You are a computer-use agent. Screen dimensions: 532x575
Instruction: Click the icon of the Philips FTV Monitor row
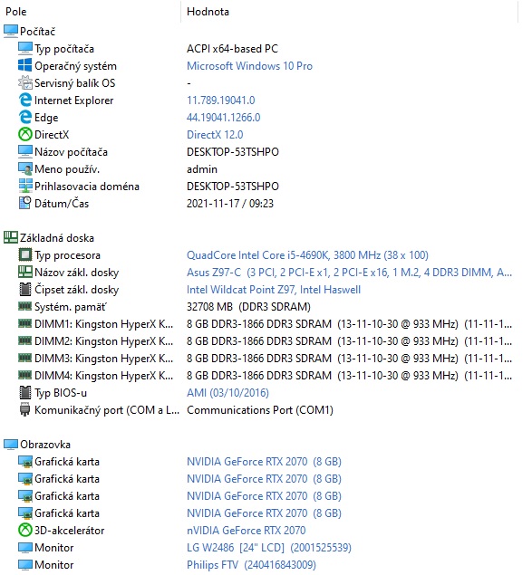click(x=25, y=565)
